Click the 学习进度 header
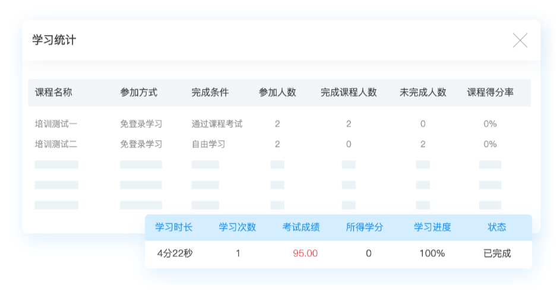Screen dimensions: 557x301 432,227
